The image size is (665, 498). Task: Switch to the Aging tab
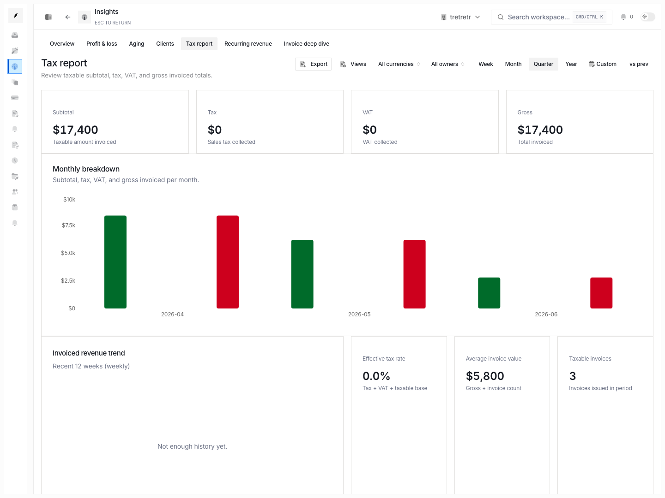pyautogui.click(x=137, y=44)
